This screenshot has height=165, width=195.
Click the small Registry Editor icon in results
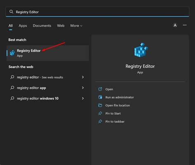coord(12,53)
